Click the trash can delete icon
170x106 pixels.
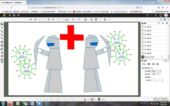(99, 99)
